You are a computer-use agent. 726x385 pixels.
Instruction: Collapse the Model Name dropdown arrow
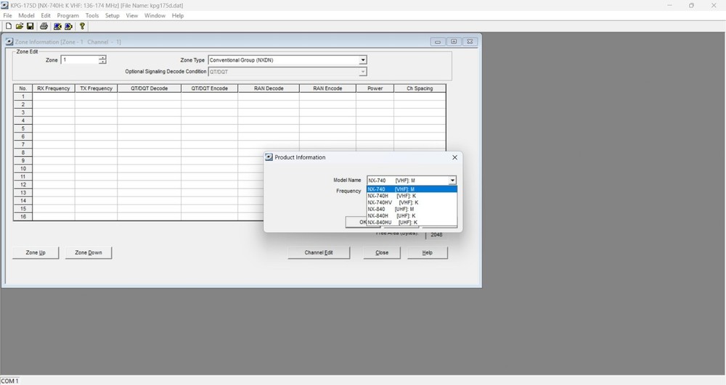452,181
